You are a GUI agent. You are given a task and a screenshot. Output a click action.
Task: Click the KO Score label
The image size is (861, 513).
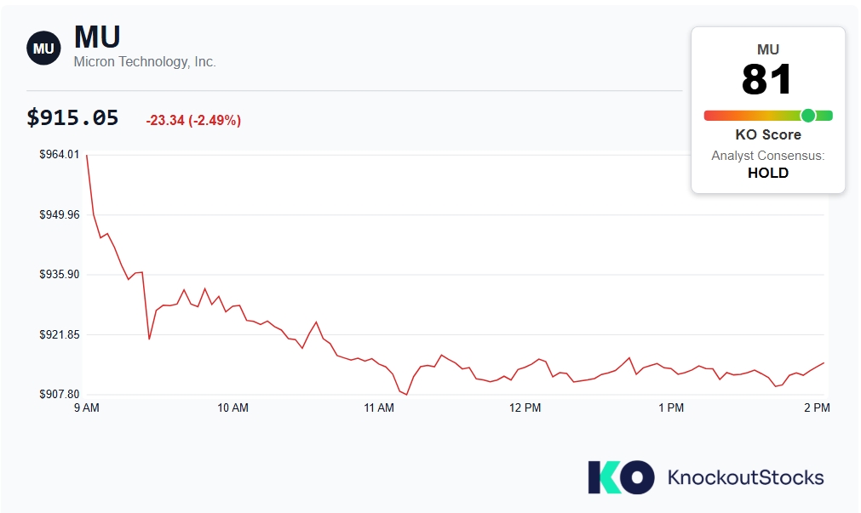[768, 134]
